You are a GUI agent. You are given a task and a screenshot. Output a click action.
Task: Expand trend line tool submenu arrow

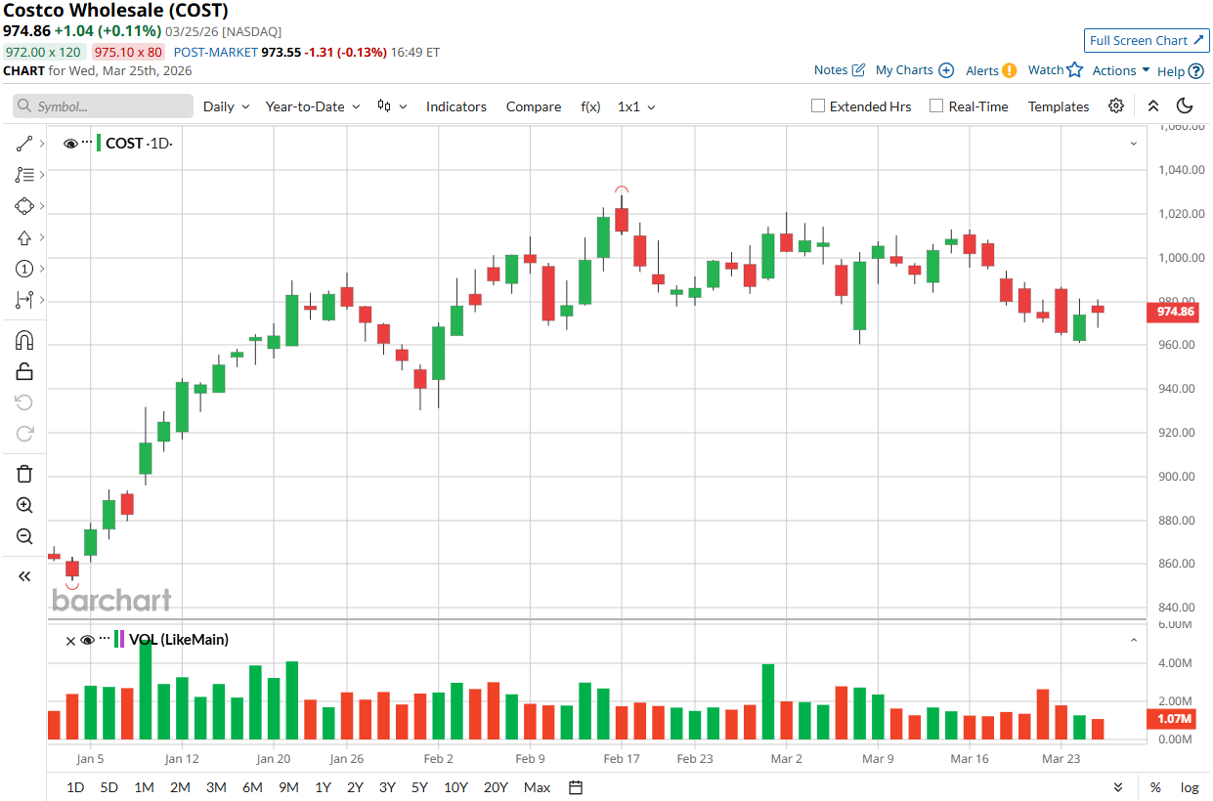(41, 144)
